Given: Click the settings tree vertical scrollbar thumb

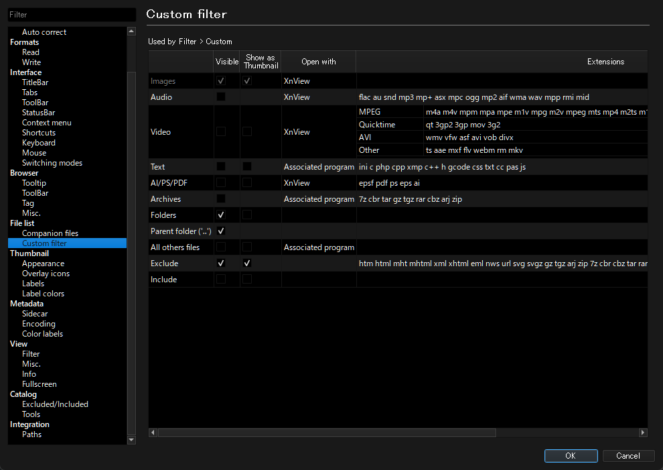Looking at the screenshot, I should (x=131, y=253).
